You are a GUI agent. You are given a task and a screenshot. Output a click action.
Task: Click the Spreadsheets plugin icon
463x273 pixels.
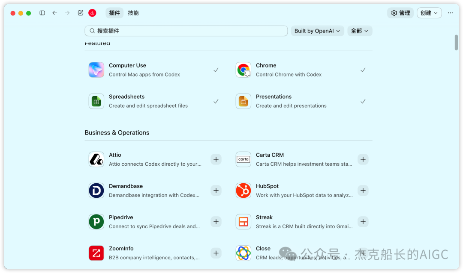pos(96,101)
